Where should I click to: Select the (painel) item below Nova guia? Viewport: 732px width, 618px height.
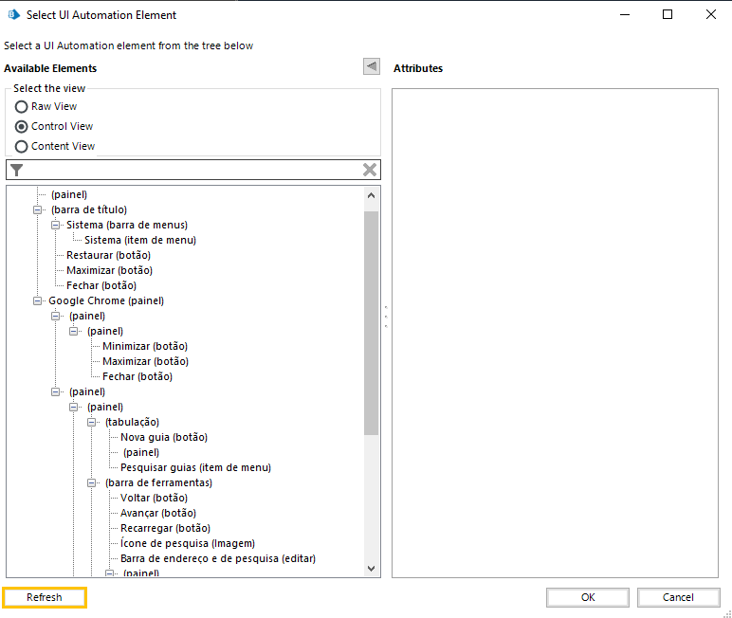point(141,453)
